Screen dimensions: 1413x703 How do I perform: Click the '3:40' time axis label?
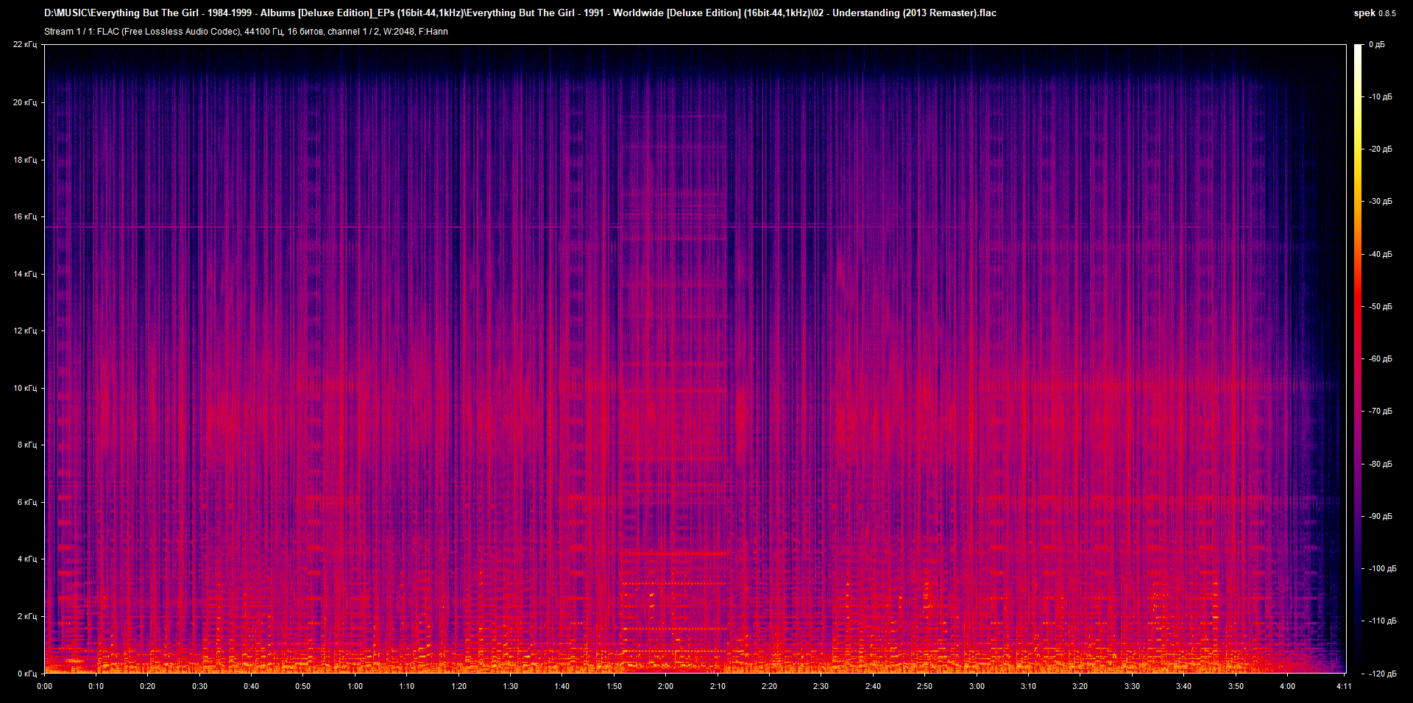click(1184, 686)
